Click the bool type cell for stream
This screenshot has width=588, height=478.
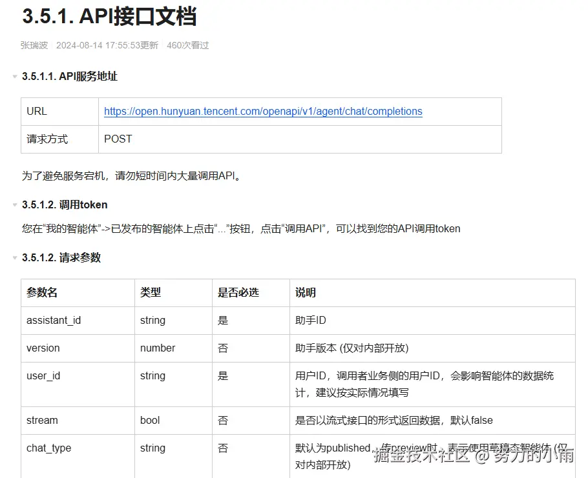(x=173, y=421)
